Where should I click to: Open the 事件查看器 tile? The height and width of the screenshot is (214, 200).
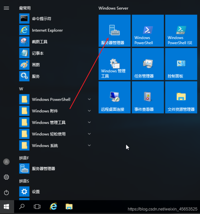coord(148,97)
